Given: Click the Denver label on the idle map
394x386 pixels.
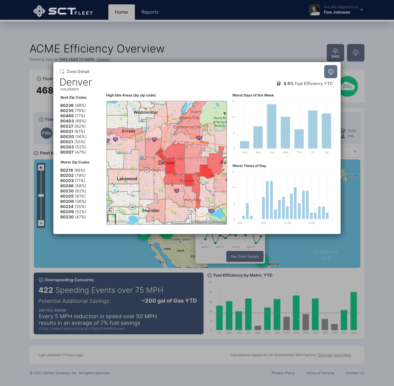Looking at the screenshot, I should pos(166,163).
